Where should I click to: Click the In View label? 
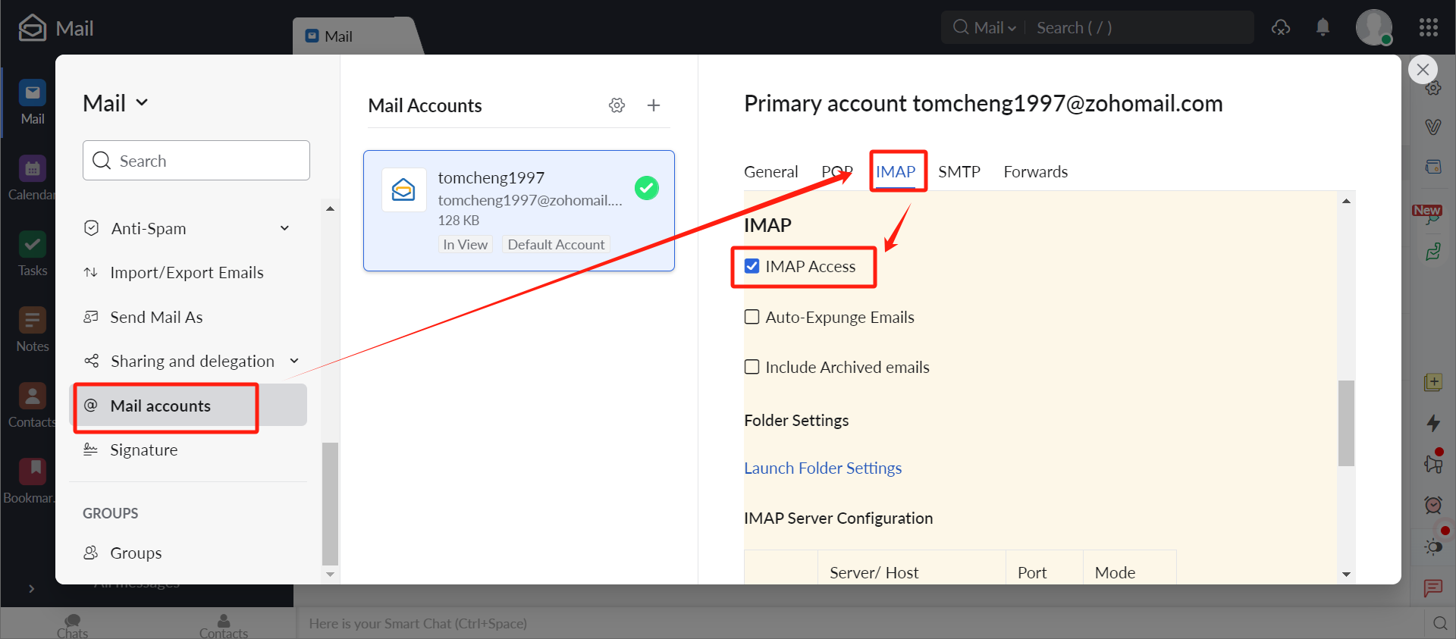466,245
